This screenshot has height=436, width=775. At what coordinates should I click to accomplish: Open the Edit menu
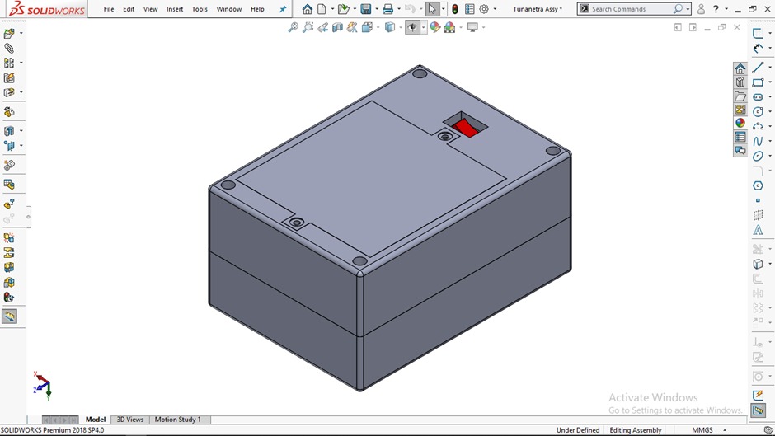pyautogui.click(x=129, y=9)
